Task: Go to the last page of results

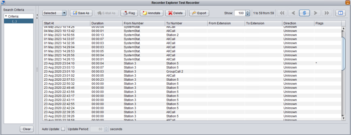Action: pos(327,13)
